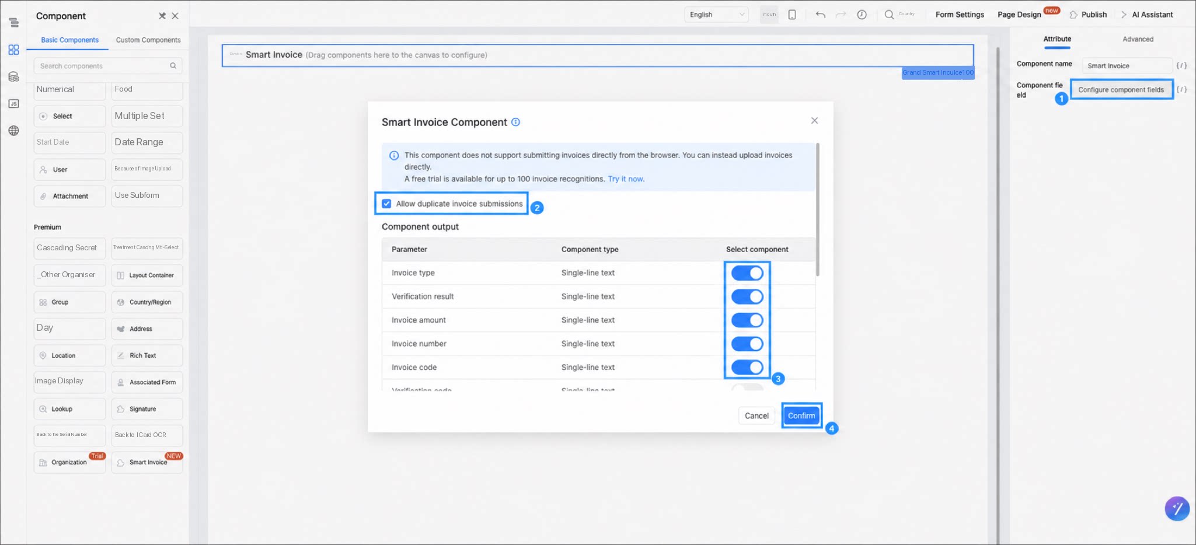Image resolution: width=1196 pixels, height=545 pixels.
Task: Disable the Invoice amount toggle
Action: coord(747,320)
